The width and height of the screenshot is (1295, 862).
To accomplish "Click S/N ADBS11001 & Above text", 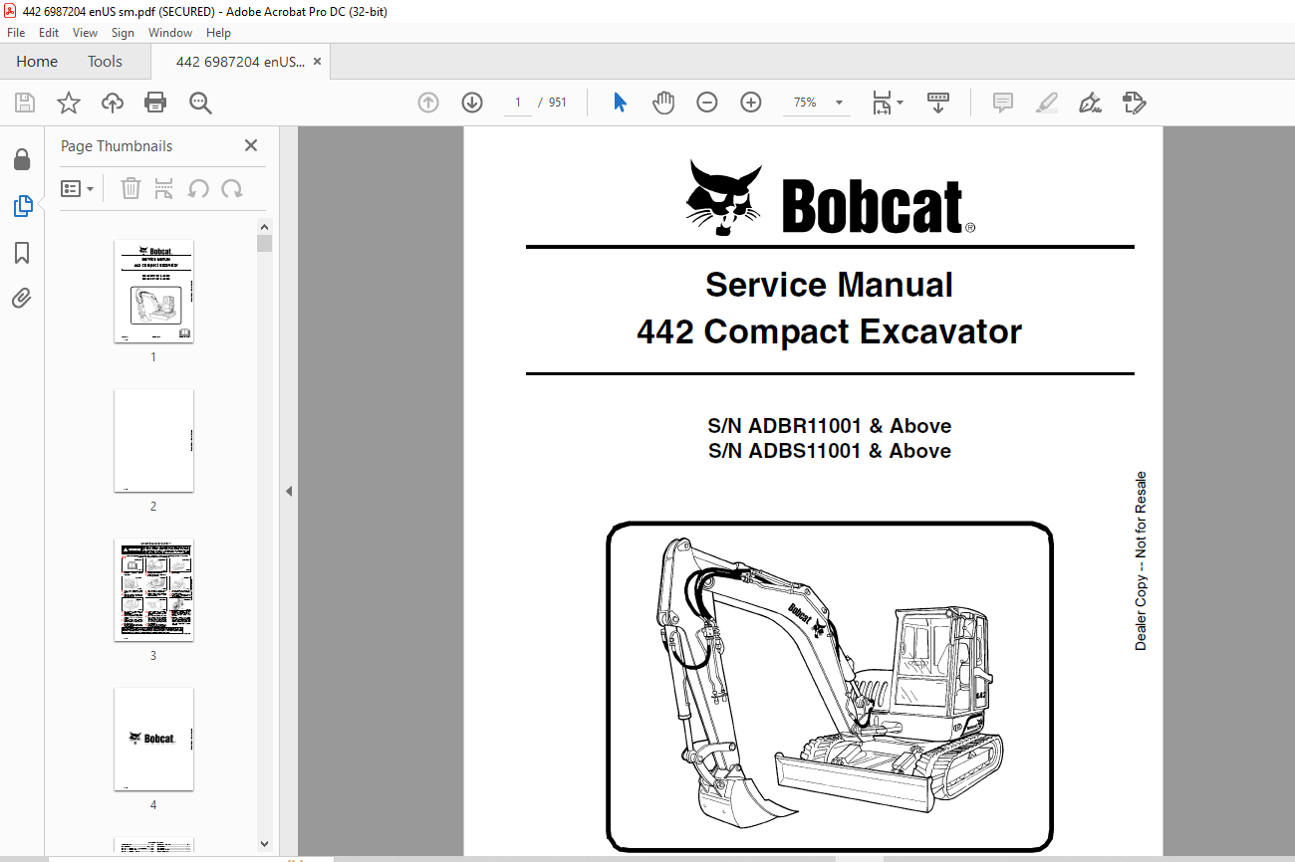I will pyautogui.click(x=829, y=451).
